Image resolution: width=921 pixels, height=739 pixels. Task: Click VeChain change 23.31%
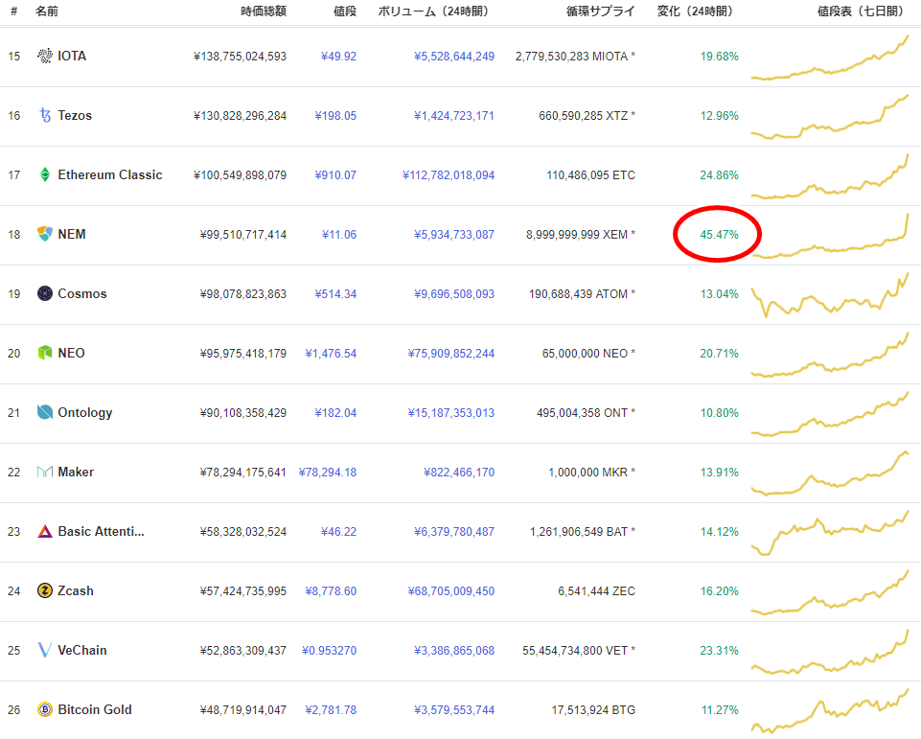point(719,650)
